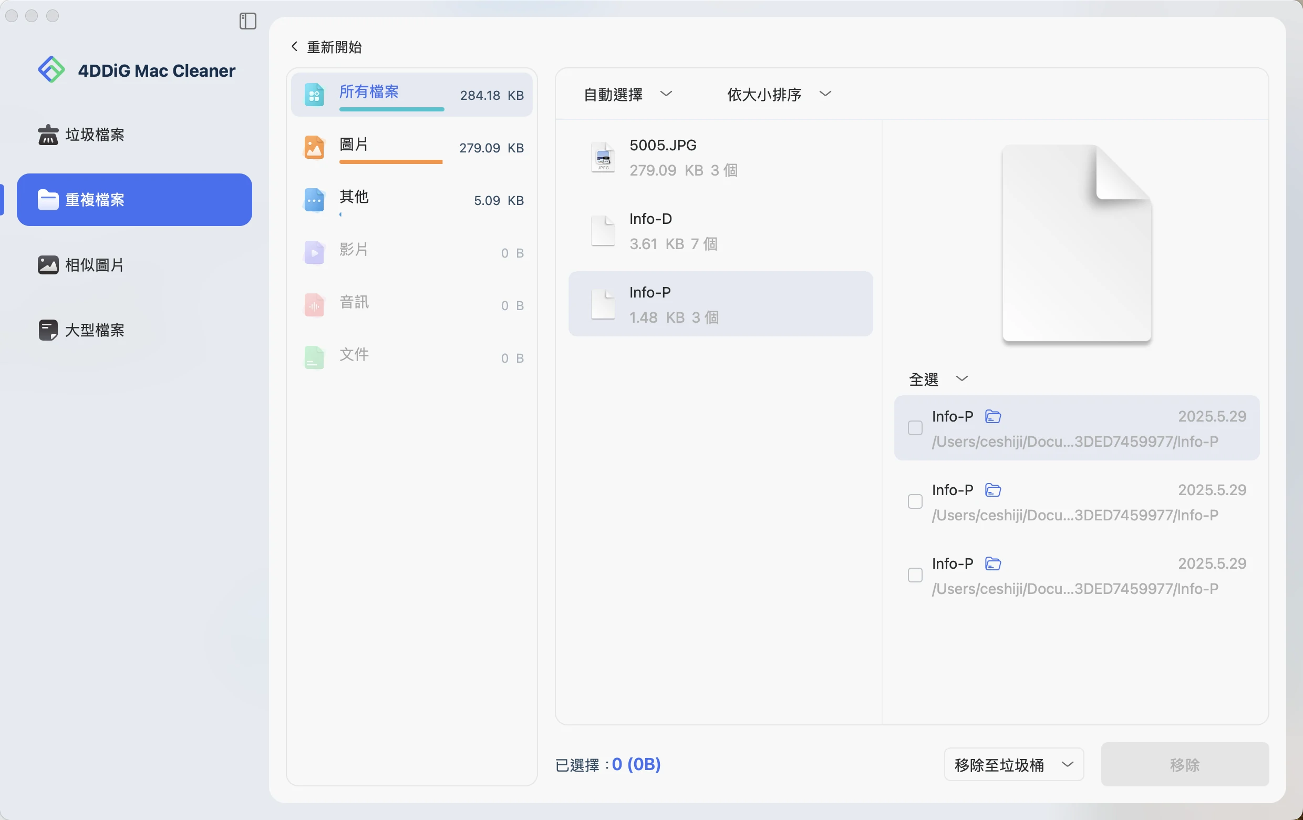1303x820 pixels.
Task: Select the 其他 category tab
Action: coord(412,200)
